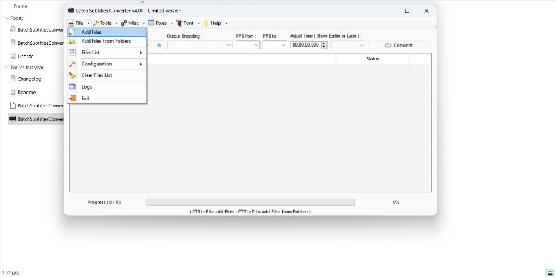Open the FPS from dropdown
The height and width of the screenshot is (277, 556).
[248, 45]
